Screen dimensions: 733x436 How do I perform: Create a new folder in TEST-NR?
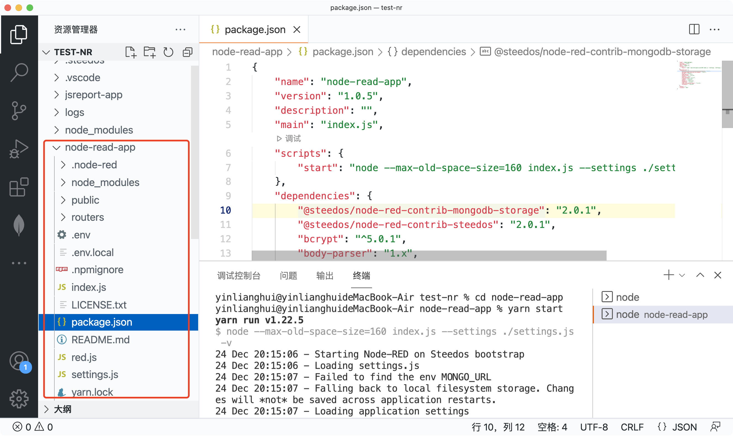(x=150, y=52)
